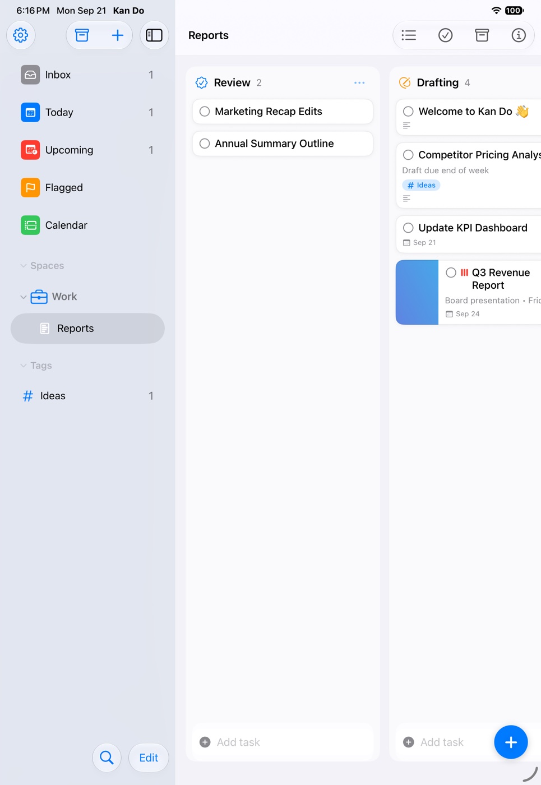Image resolution: width=541 pixels, height=785 pixels.
Task: Click 'Board presentation' subtitle text
Action: coord(482,301)
